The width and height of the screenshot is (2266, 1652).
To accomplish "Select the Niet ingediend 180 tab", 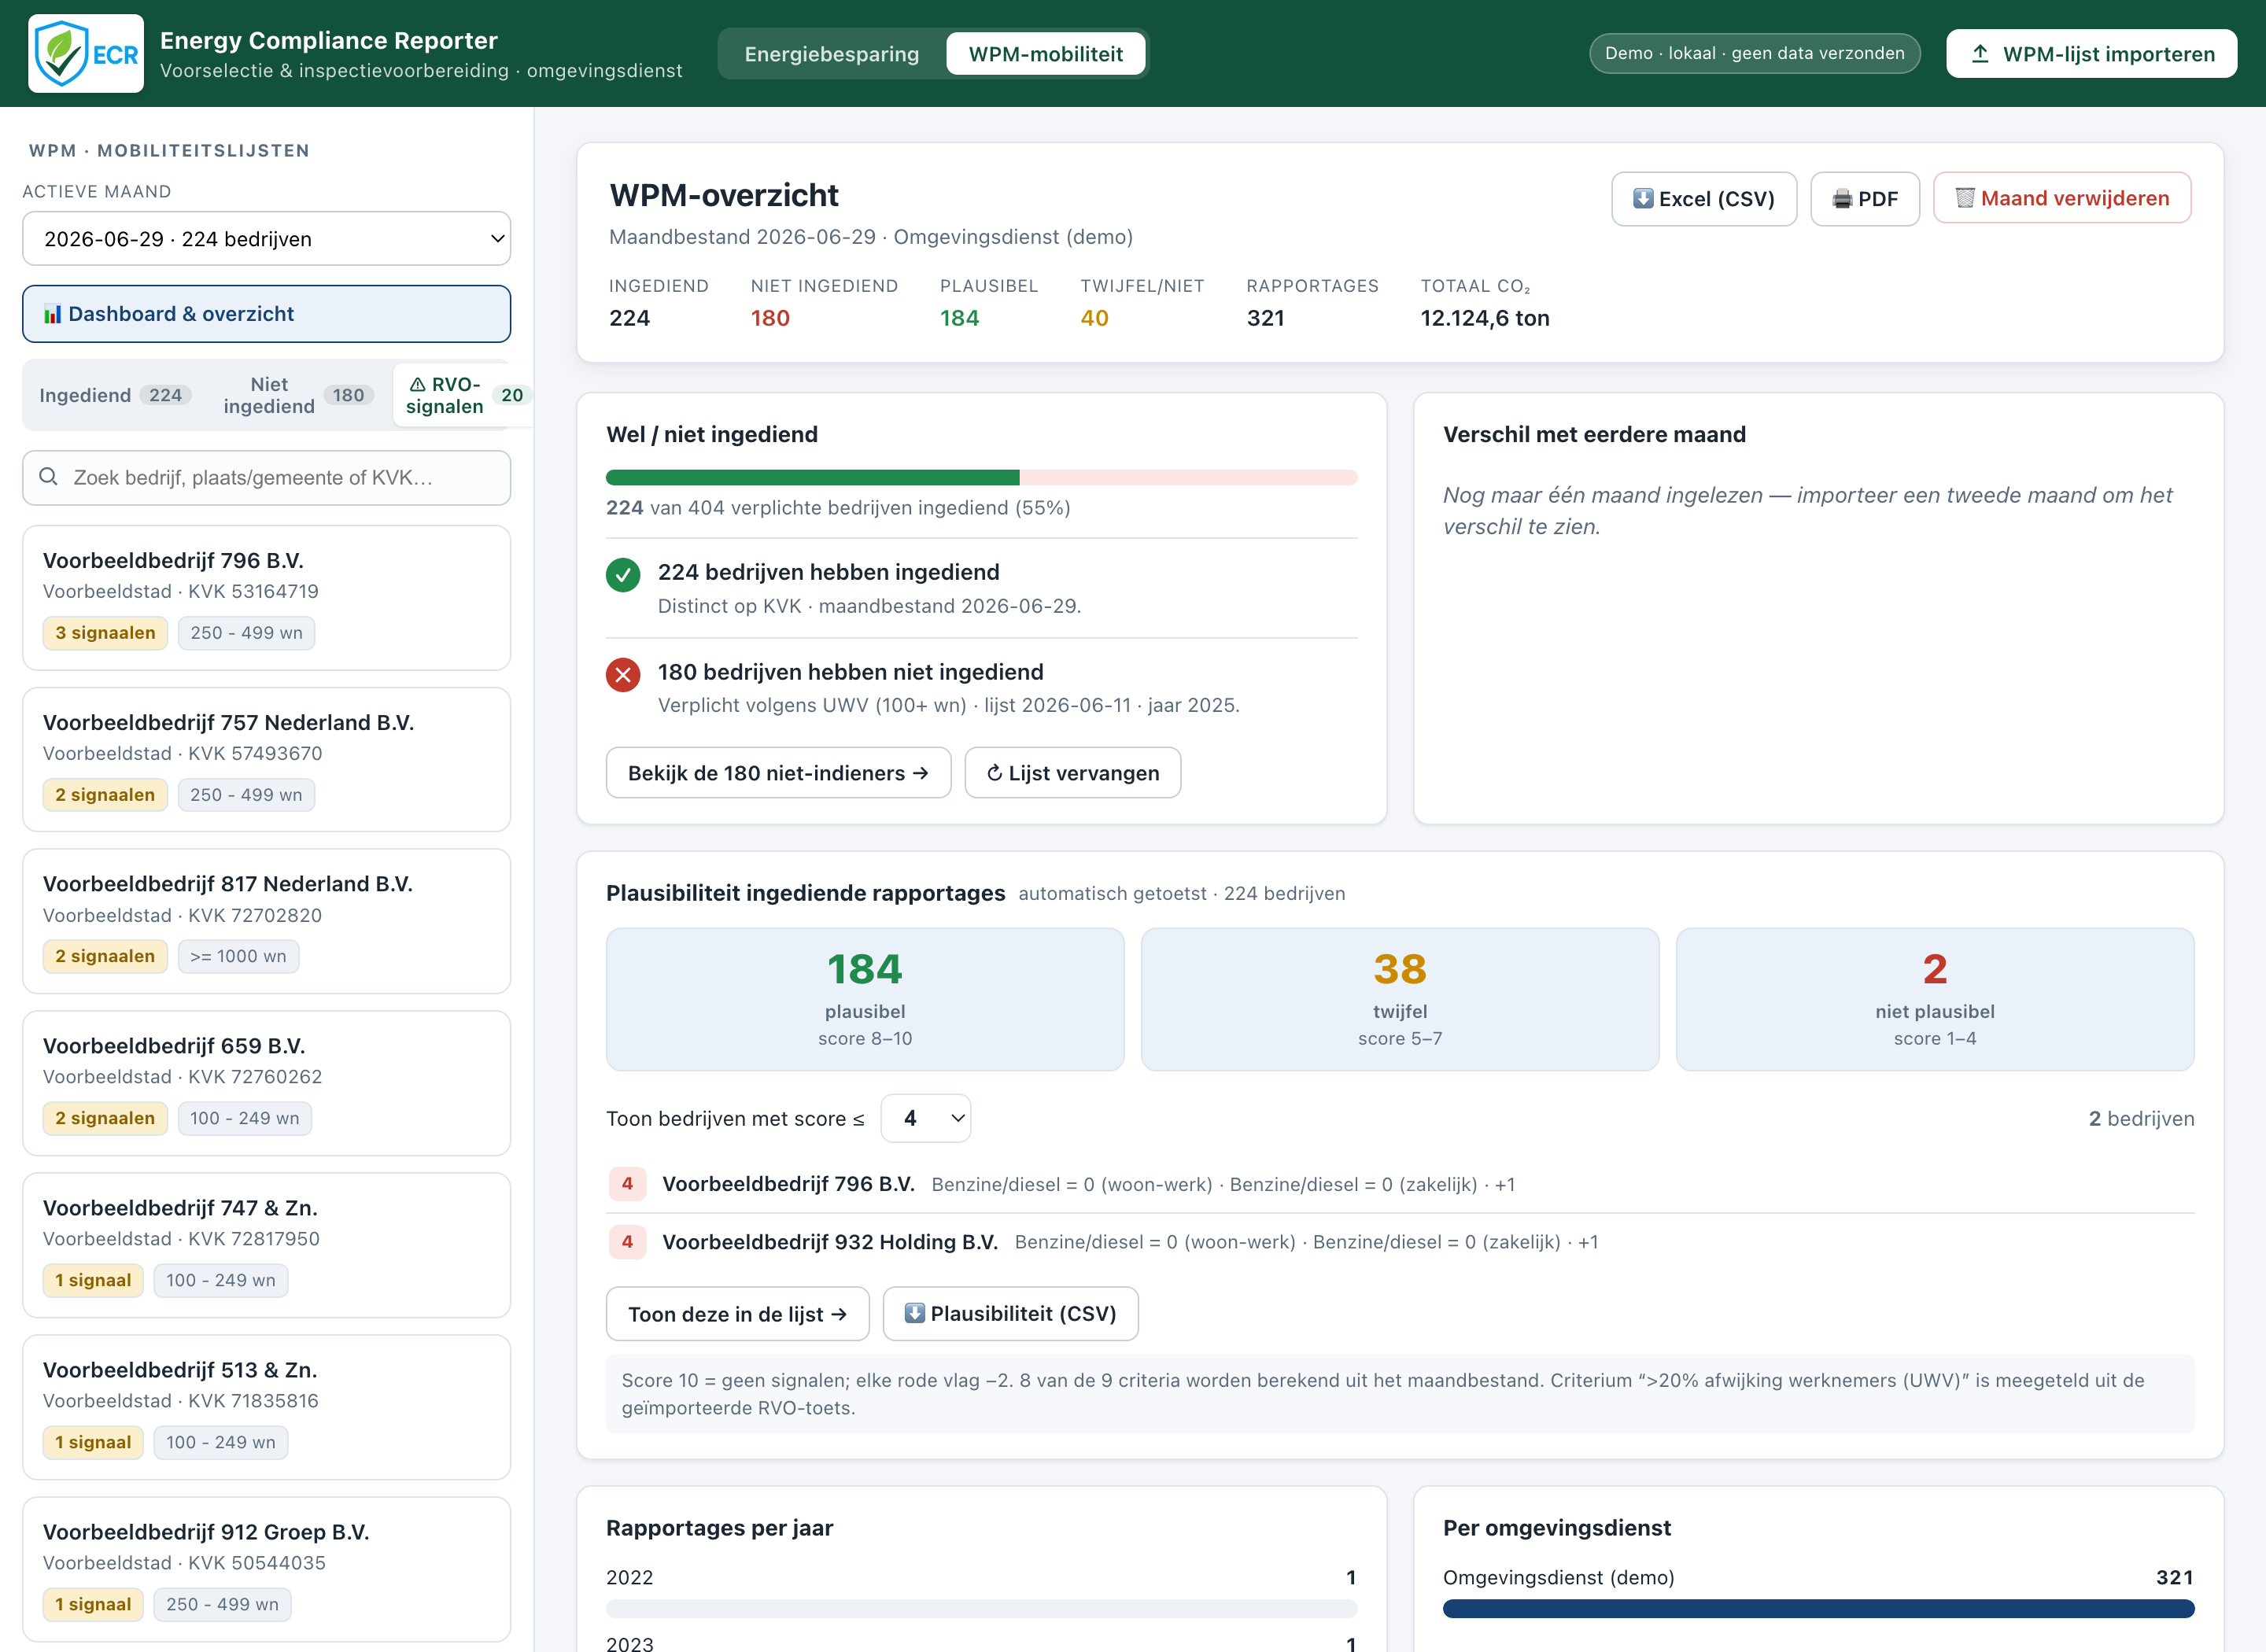I will (x=298, y=395).
